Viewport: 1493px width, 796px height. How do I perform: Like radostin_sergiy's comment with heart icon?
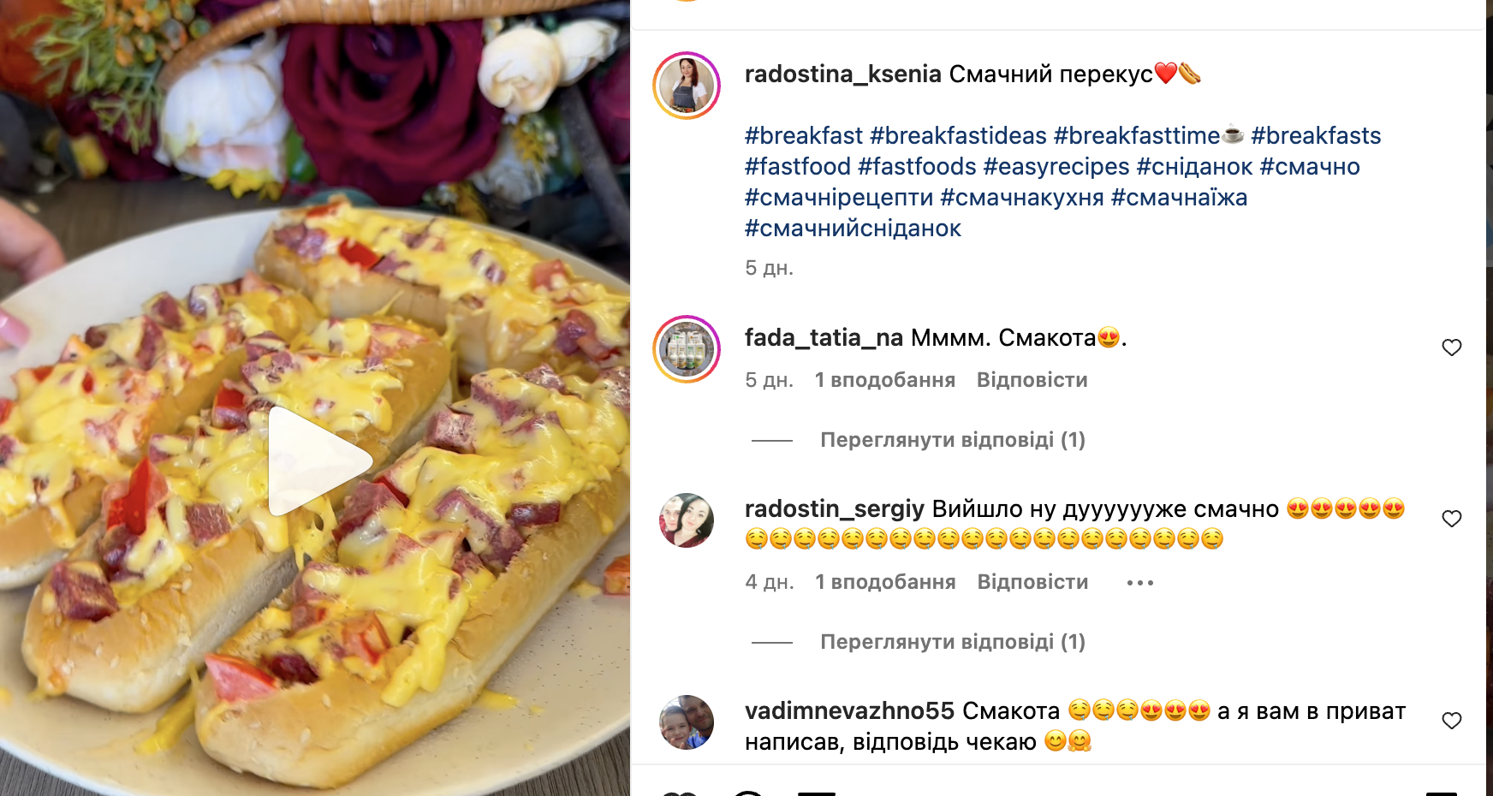coord(1451,519)
